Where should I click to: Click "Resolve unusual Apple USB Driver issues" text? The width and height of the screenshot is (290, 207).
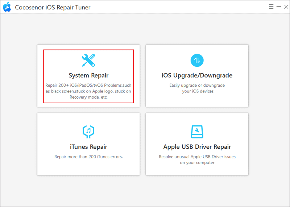click(x=197, y=160)
